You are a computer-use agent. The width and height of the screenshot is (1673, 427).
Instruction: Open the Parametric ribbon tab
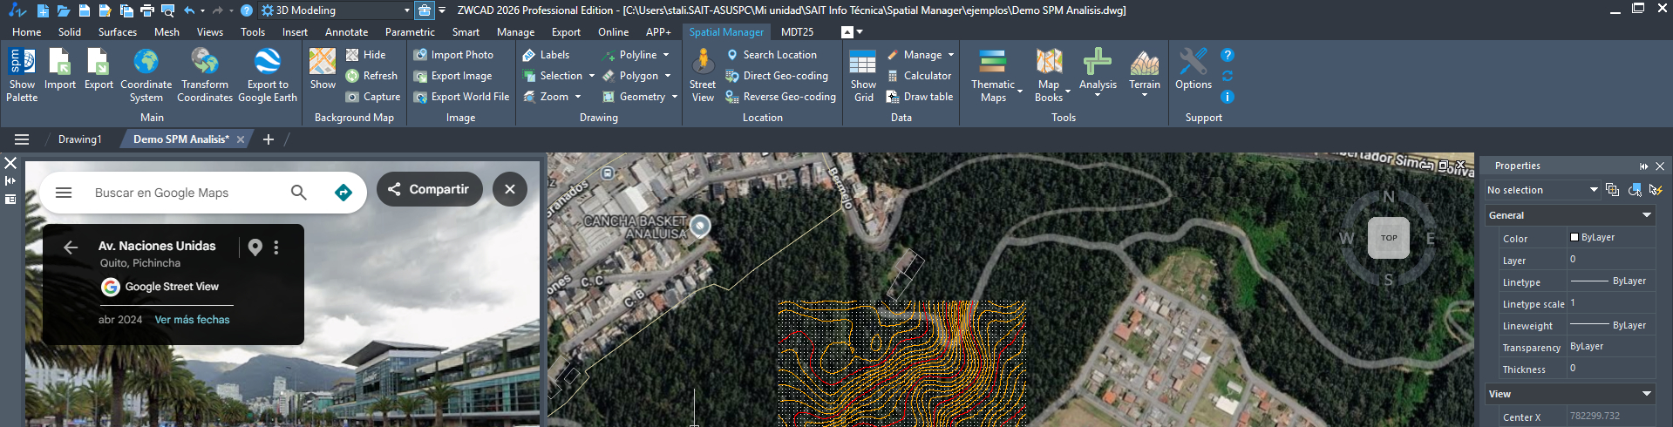pyautogui.click(x=410, y=32)
